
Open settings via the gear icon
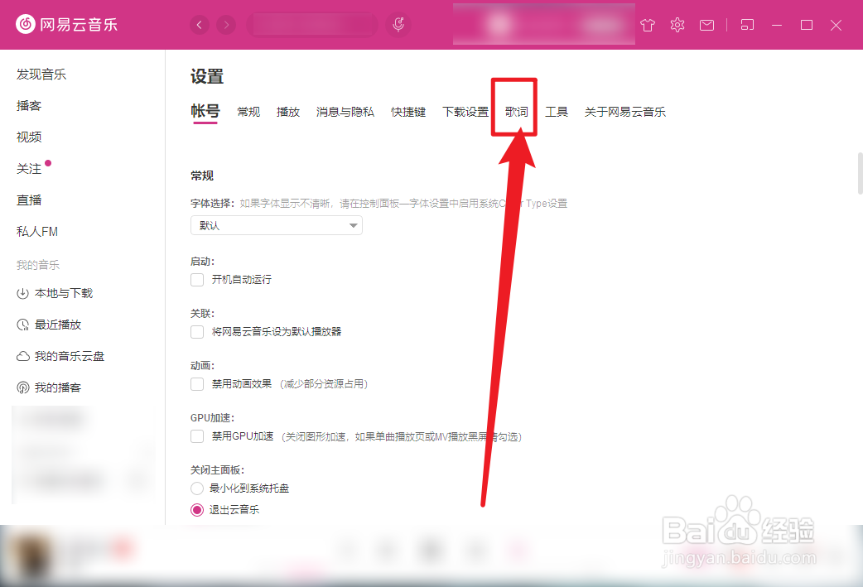point(677,25)
